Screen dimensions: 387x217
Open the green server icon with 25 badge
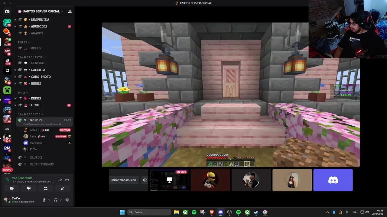coord(7,22)
